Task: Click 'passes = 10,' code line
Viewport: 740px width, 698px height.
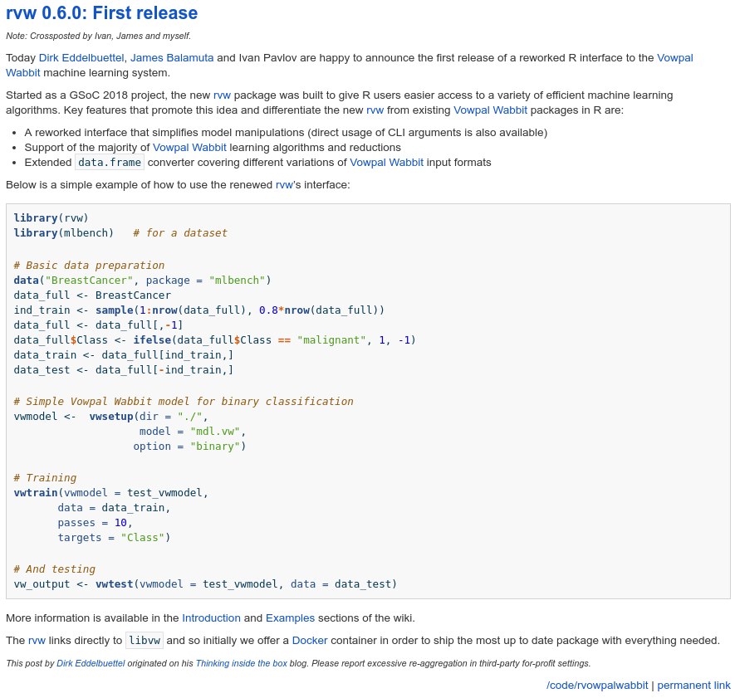Action: [x=96, y=523]
